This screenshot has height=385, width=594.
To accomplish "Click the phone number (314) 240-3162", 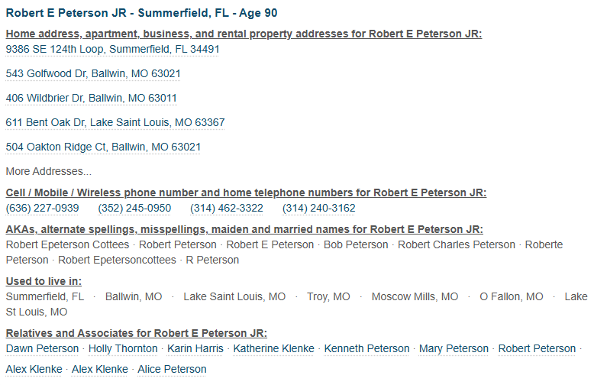I will pos(318,208).
